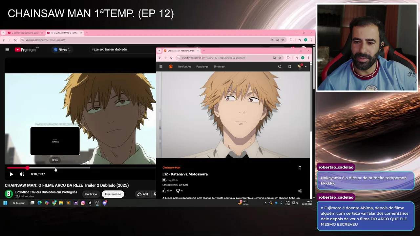
Task: Share the Crunchyroll episode
Action: coord(300,191)
